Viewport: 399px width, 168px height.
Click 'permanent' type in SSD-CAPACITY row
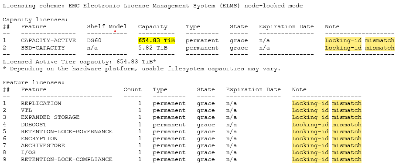pos(202,48)
